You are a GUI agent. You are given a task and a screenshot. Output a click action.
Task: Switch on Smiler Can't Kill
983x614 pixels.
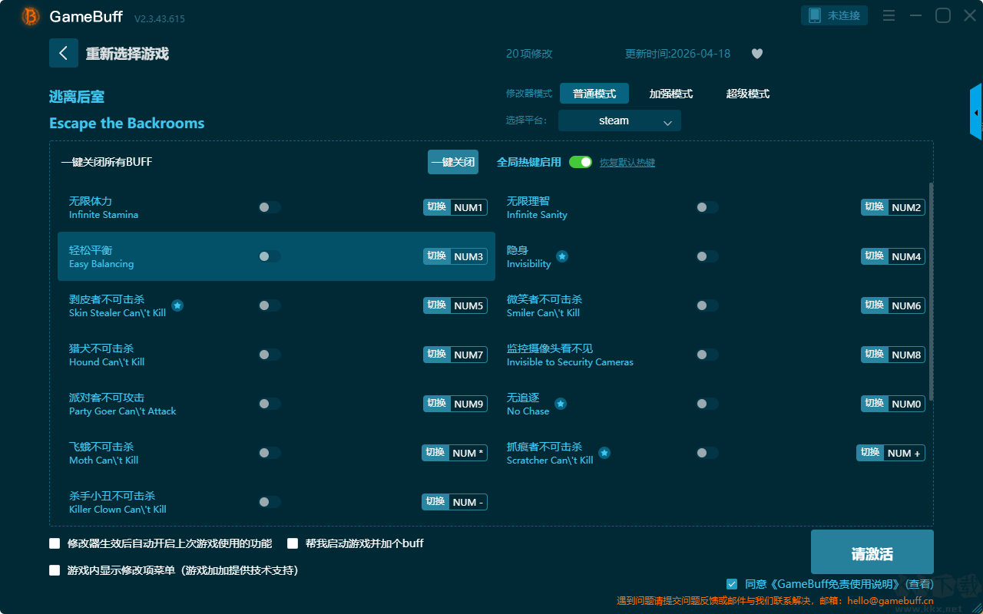(707, 305)
